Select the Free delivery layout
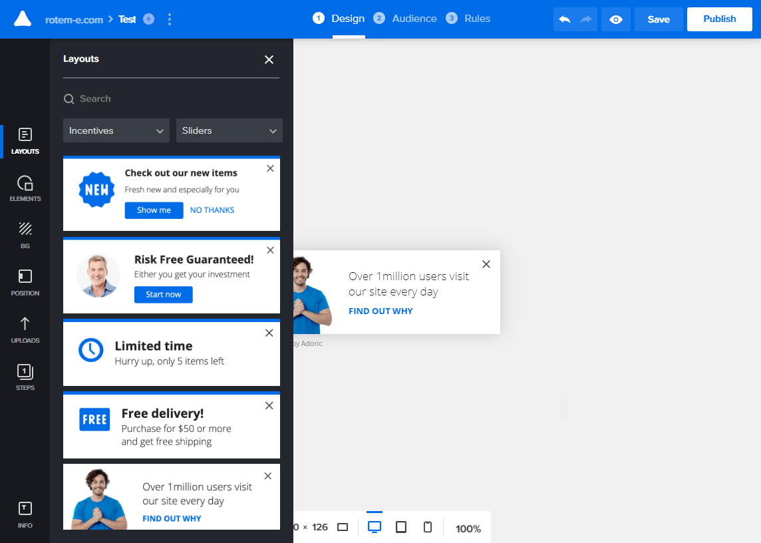The height and width of the screenshot is (543, 761). tap(172, 425)
